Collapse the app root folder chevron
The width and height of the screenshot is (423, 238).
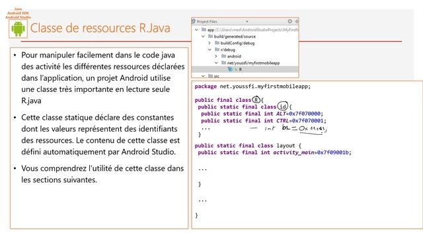pyautogui.click(x=197, y=30)
